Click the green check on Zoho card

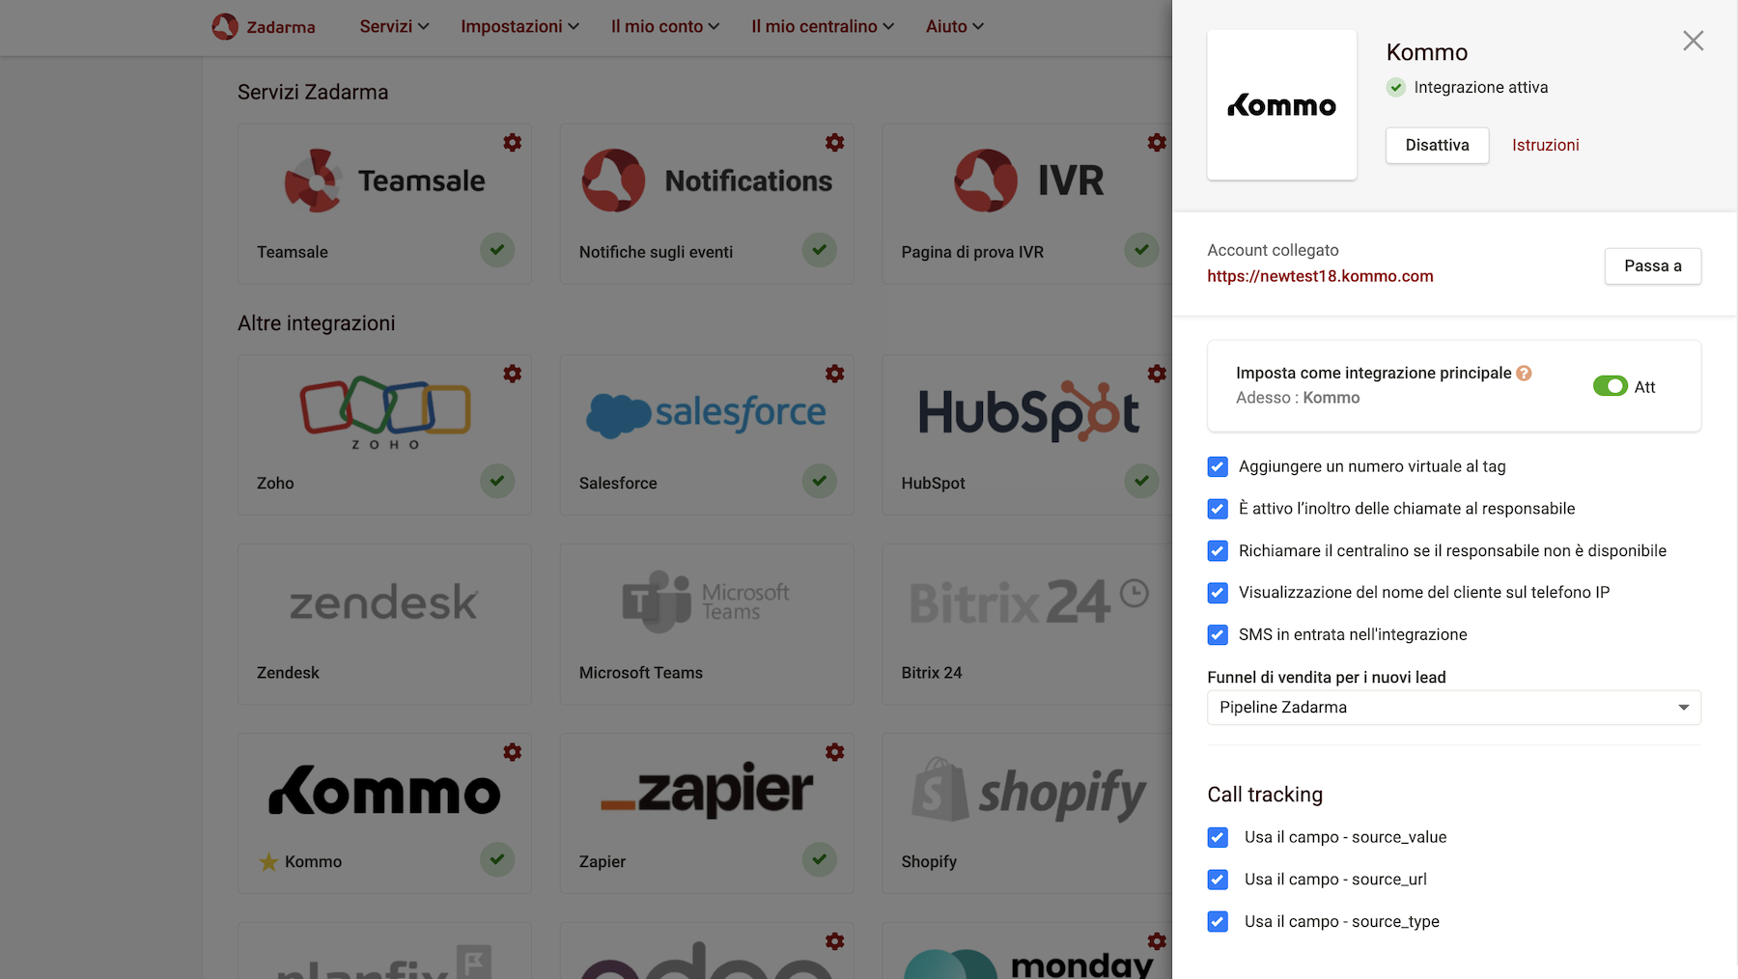point(497,481)
